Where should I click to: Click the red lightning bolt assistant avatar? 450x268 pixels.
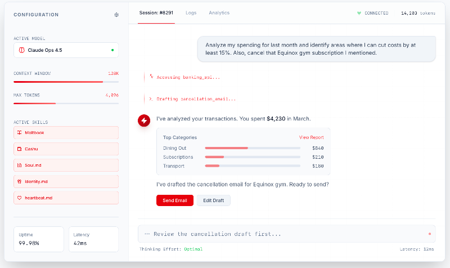click(x=144, y=120)
